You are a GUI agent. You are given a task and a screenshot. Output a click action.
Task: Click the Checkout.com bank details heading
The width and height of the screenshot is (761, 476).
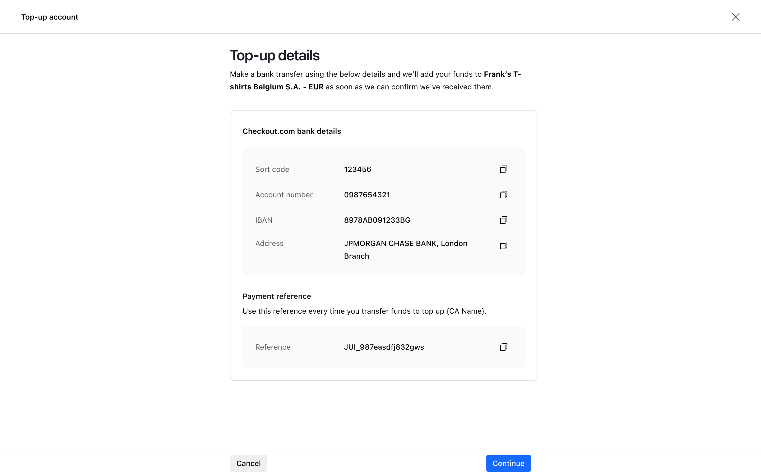pos(292,131)
